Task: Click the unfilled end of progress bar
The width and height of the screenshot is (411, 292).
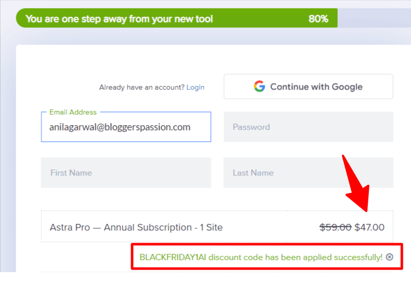Action: click(x=374, y=19)
